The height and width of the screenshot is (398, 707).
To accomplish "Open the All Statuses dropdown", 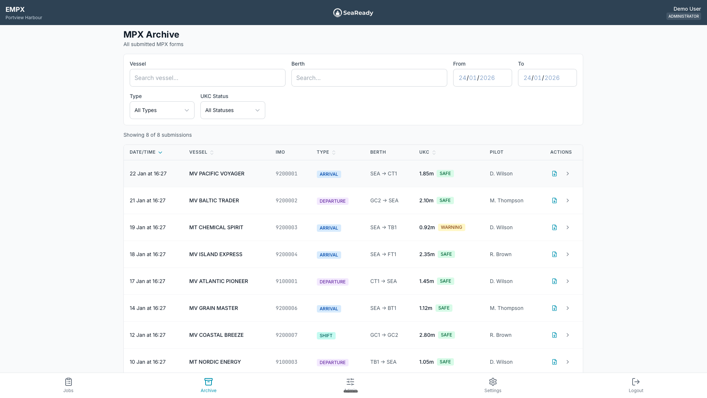I will [x=232, y=110].
